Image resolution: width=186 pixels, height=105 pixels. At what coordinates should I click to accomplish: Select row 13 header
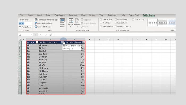[x=20, y=65]
